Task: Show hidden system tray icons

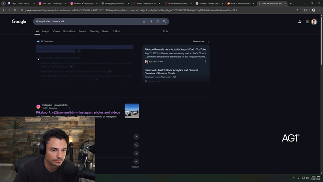Action: coord(293,178)
